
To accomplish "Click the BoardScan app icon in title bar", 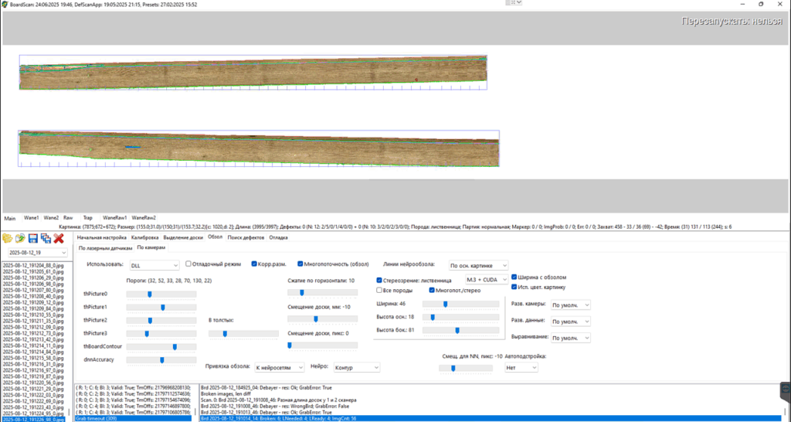I will (x=5, y=4).
